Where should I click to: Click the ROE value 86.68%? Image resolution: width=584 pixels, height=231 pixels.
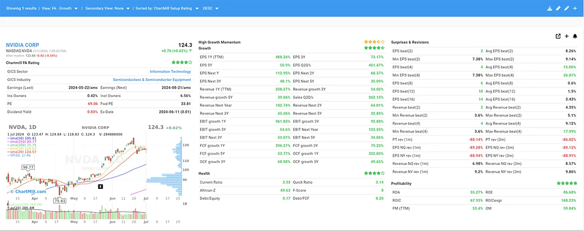coord(569,192)
